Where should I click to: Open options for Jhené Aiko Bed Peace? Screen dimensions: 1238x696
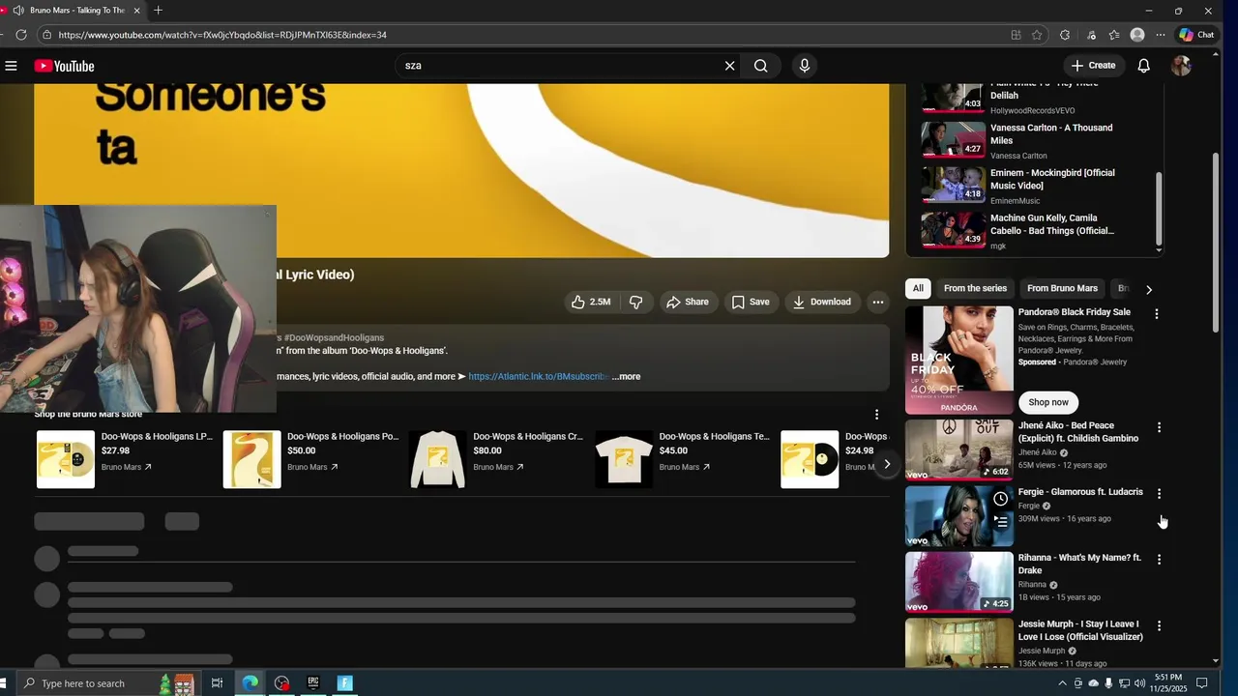1159,427
